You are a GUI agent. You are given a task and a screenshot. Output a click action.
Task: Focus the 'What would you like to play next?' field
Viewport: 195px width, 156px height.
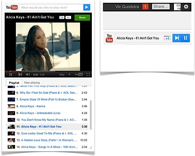(x=51, y=7)
